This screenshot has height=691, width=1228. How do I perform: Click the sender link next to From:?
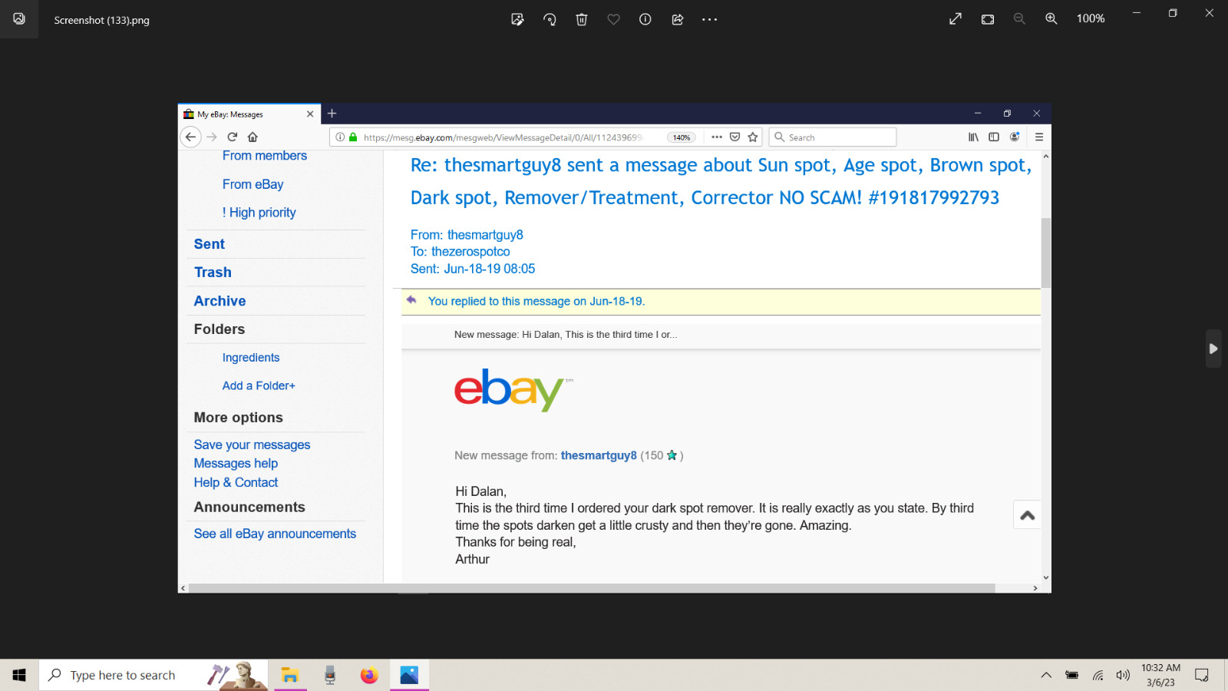485,235
